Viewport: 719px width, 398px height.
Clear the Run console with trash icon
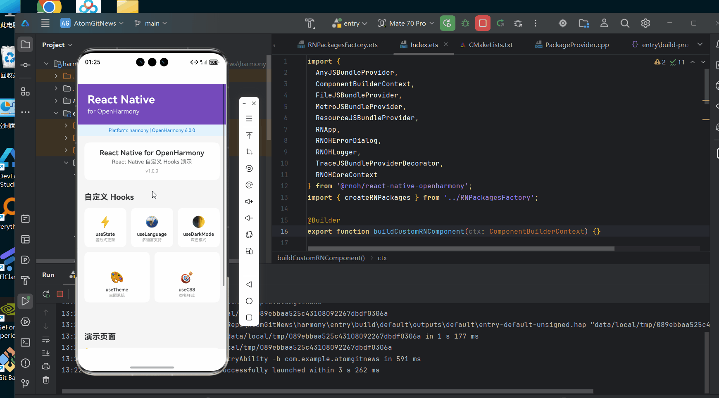tap(46, 380)
